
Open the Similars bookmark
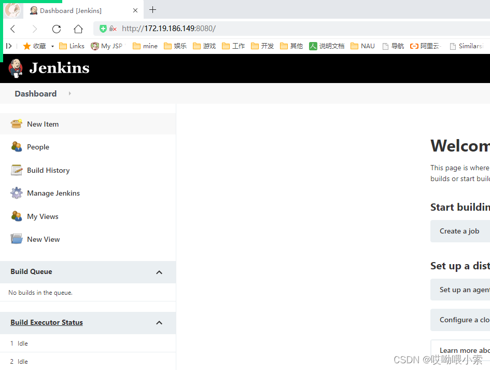[x=467, y=46]
